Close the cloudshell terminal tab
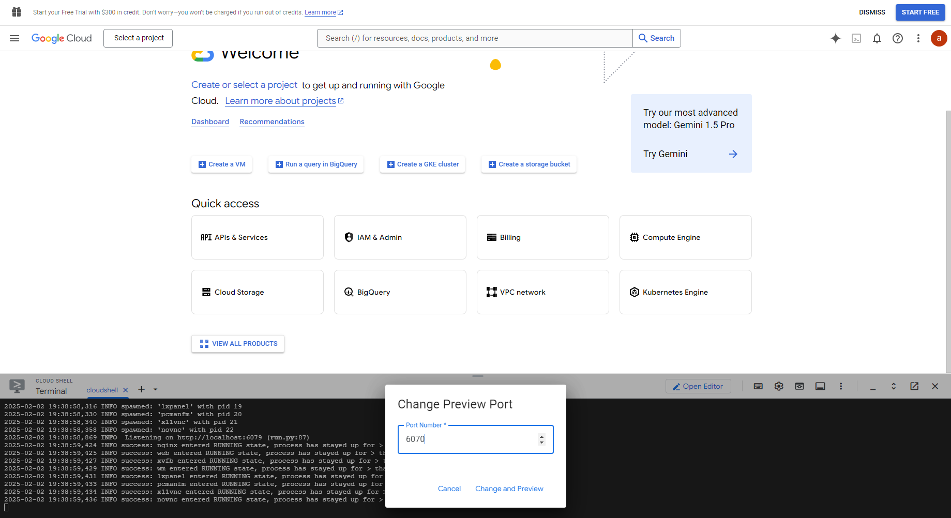The image size is (951, 518). click(125, 390)
